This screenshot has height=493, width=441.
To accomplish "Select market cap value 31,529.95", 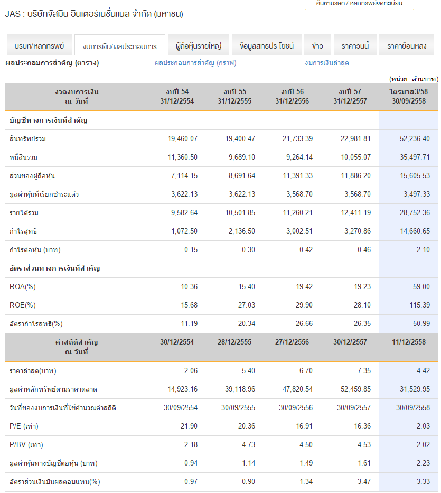I will pyautogui.click(x=415, y=389).
